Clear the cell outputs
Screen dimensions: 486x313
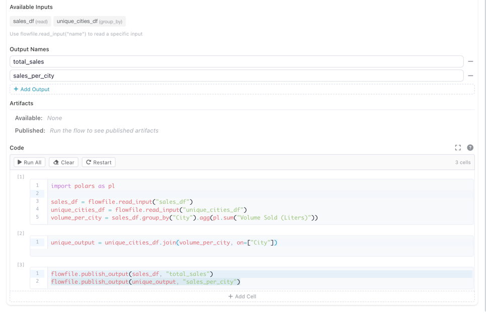63,163
